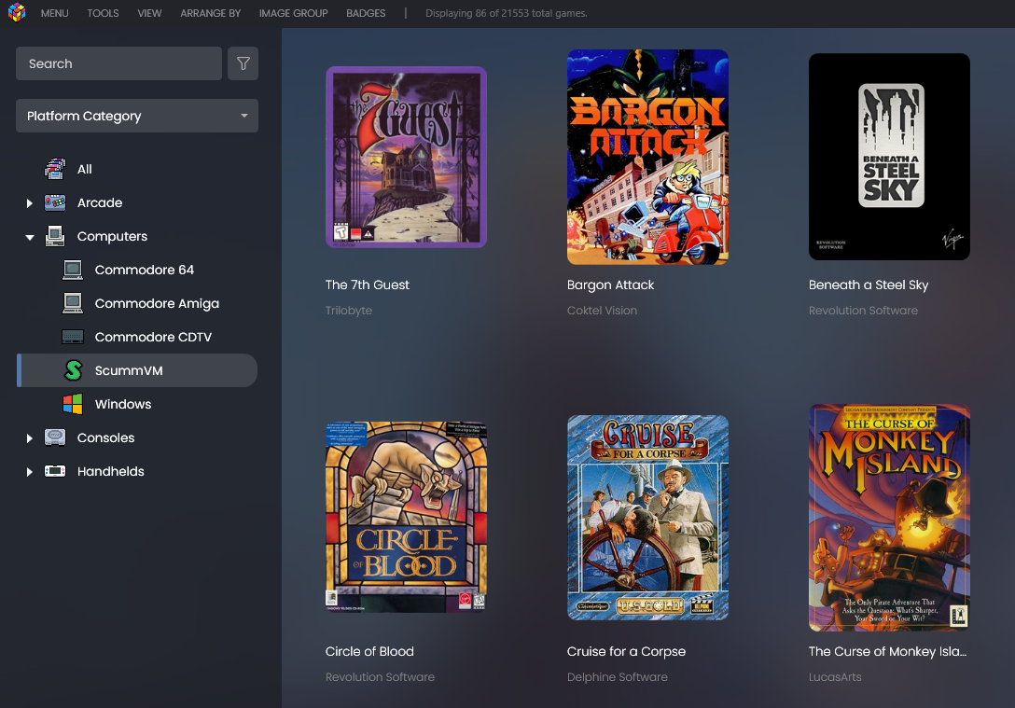Select Cruise for a Corpse box art
The image size is (1015, 708).
coord(648,518)
